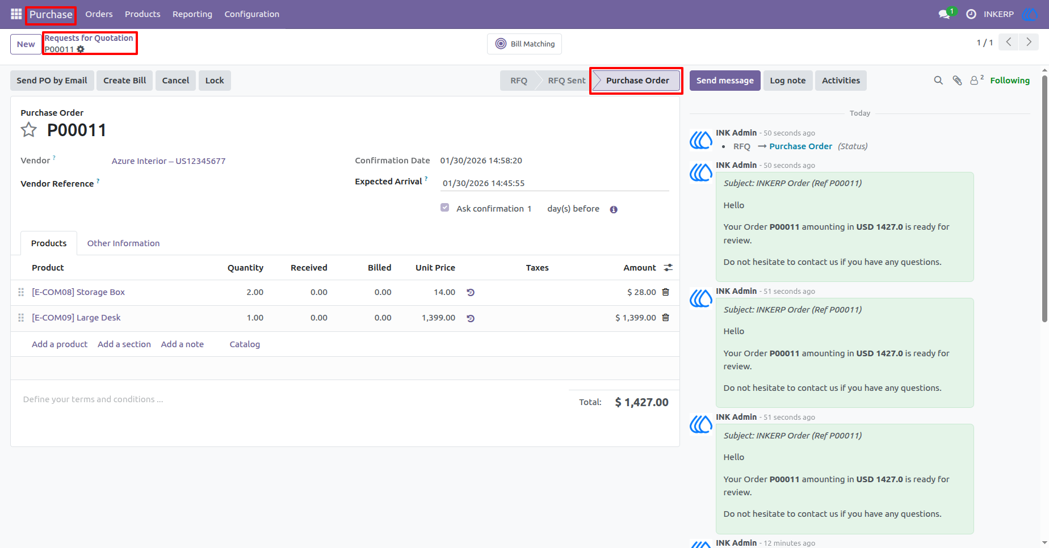Open optional columns settings icon

pos(669,268)
